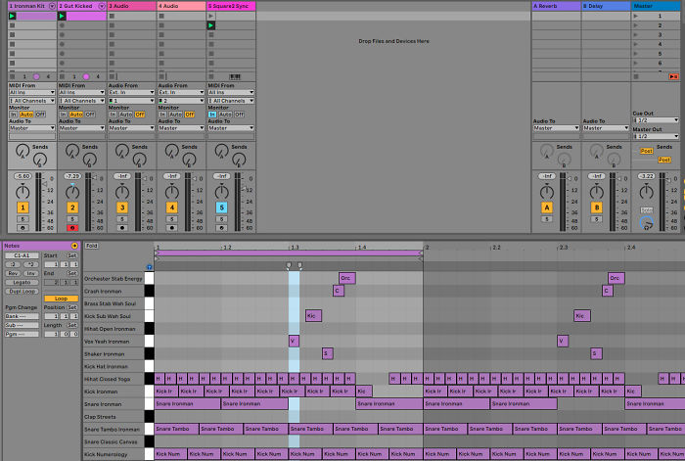Toggle activator A on Reverb return
The height and width of the screenshot is (461, 685).
546,207
